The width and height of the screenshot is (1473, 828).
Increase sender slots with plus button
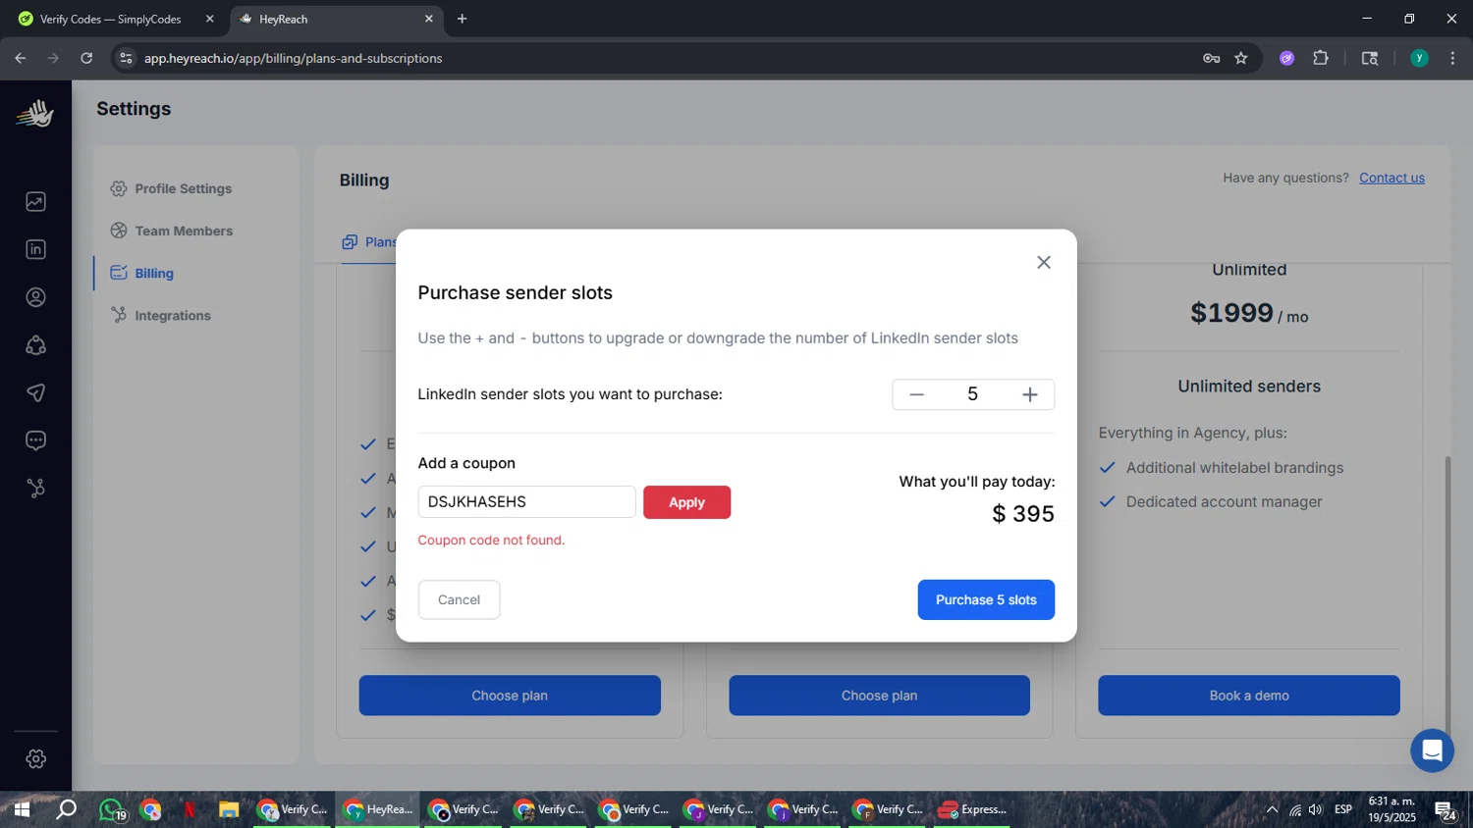point(1029,394)
